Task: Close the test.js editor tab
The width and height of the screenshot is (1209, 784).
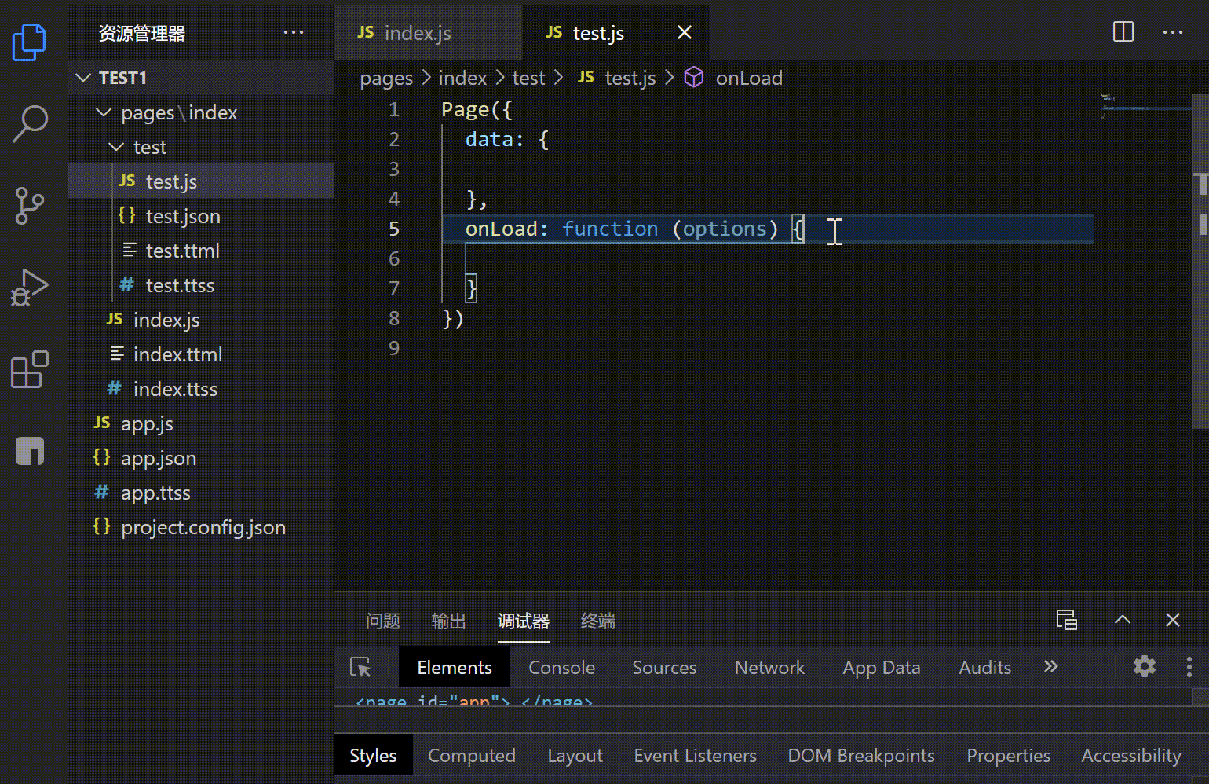Action: point(685,32)
